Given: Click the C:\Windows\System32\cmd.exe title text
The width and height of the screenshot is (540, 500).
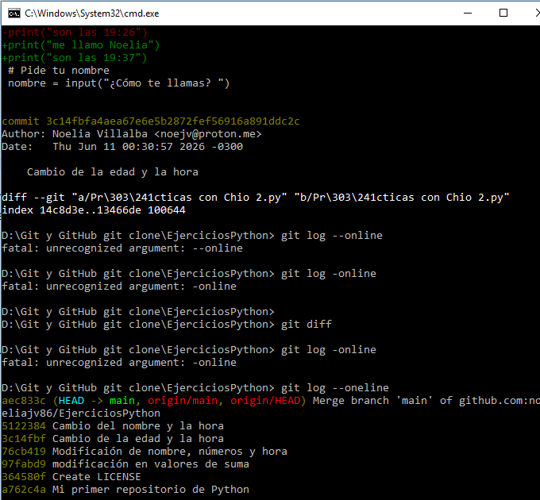Looking at the screenshot, I should [x=91, y=13].
